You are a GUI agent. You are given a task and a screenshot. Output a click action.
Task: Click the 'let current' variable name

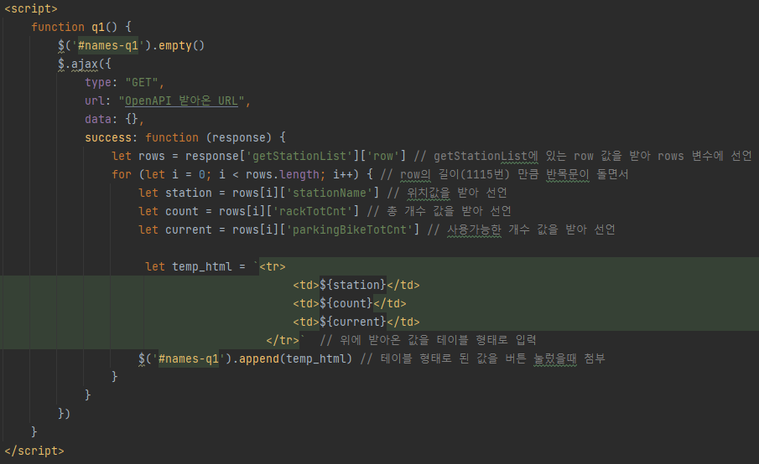[x=189, y=229]
